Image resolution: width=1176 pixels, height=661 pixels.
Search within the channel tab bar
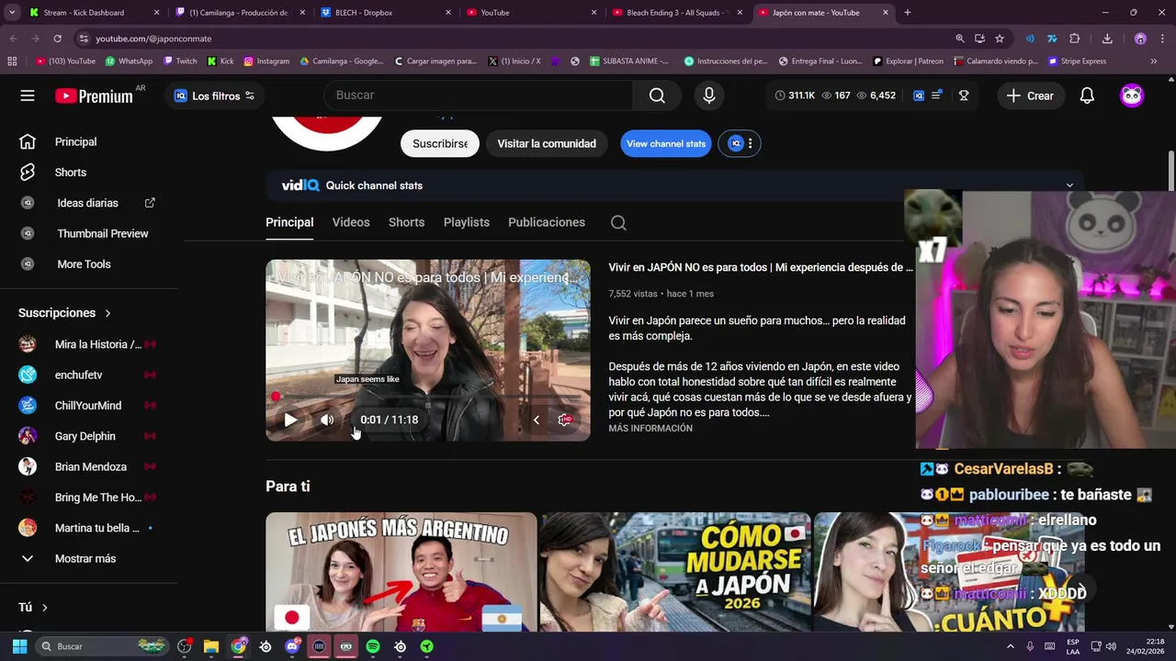[618, 222]
